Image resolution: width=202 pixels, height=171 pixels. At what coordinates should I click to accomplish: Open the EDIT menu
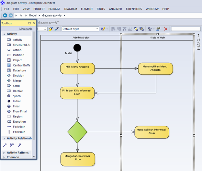click(x=16, y=9)
